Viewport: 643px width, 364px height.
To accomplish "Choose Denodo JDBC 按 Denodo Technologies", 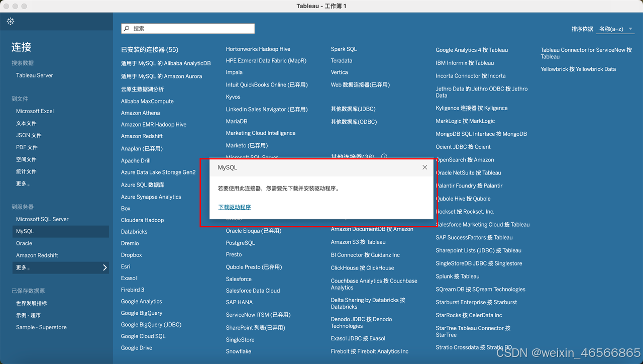I will 362,322.
